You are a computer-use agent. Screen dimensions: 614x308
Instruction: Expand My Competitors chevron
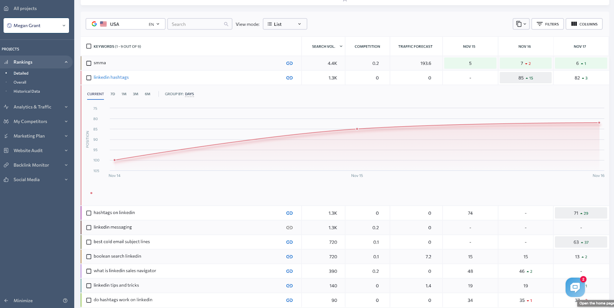66,122
